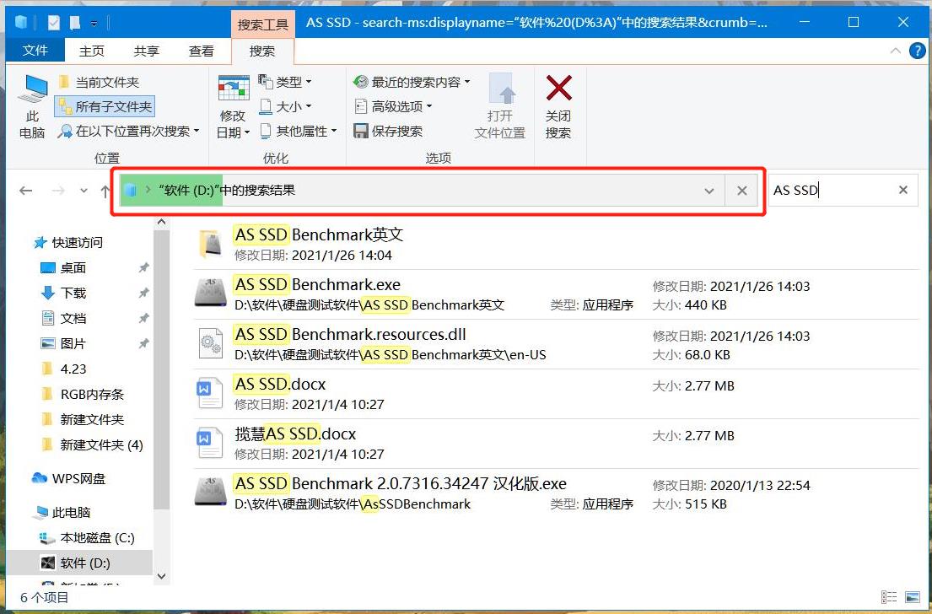The width and height of the screenshot is (932, 614).
Task: Open the Size filter dropdown
Action: coord(285,106)
